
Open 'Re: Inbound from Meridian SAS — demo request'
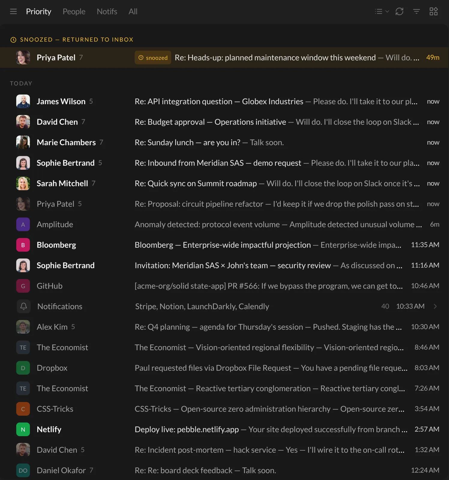224,163
